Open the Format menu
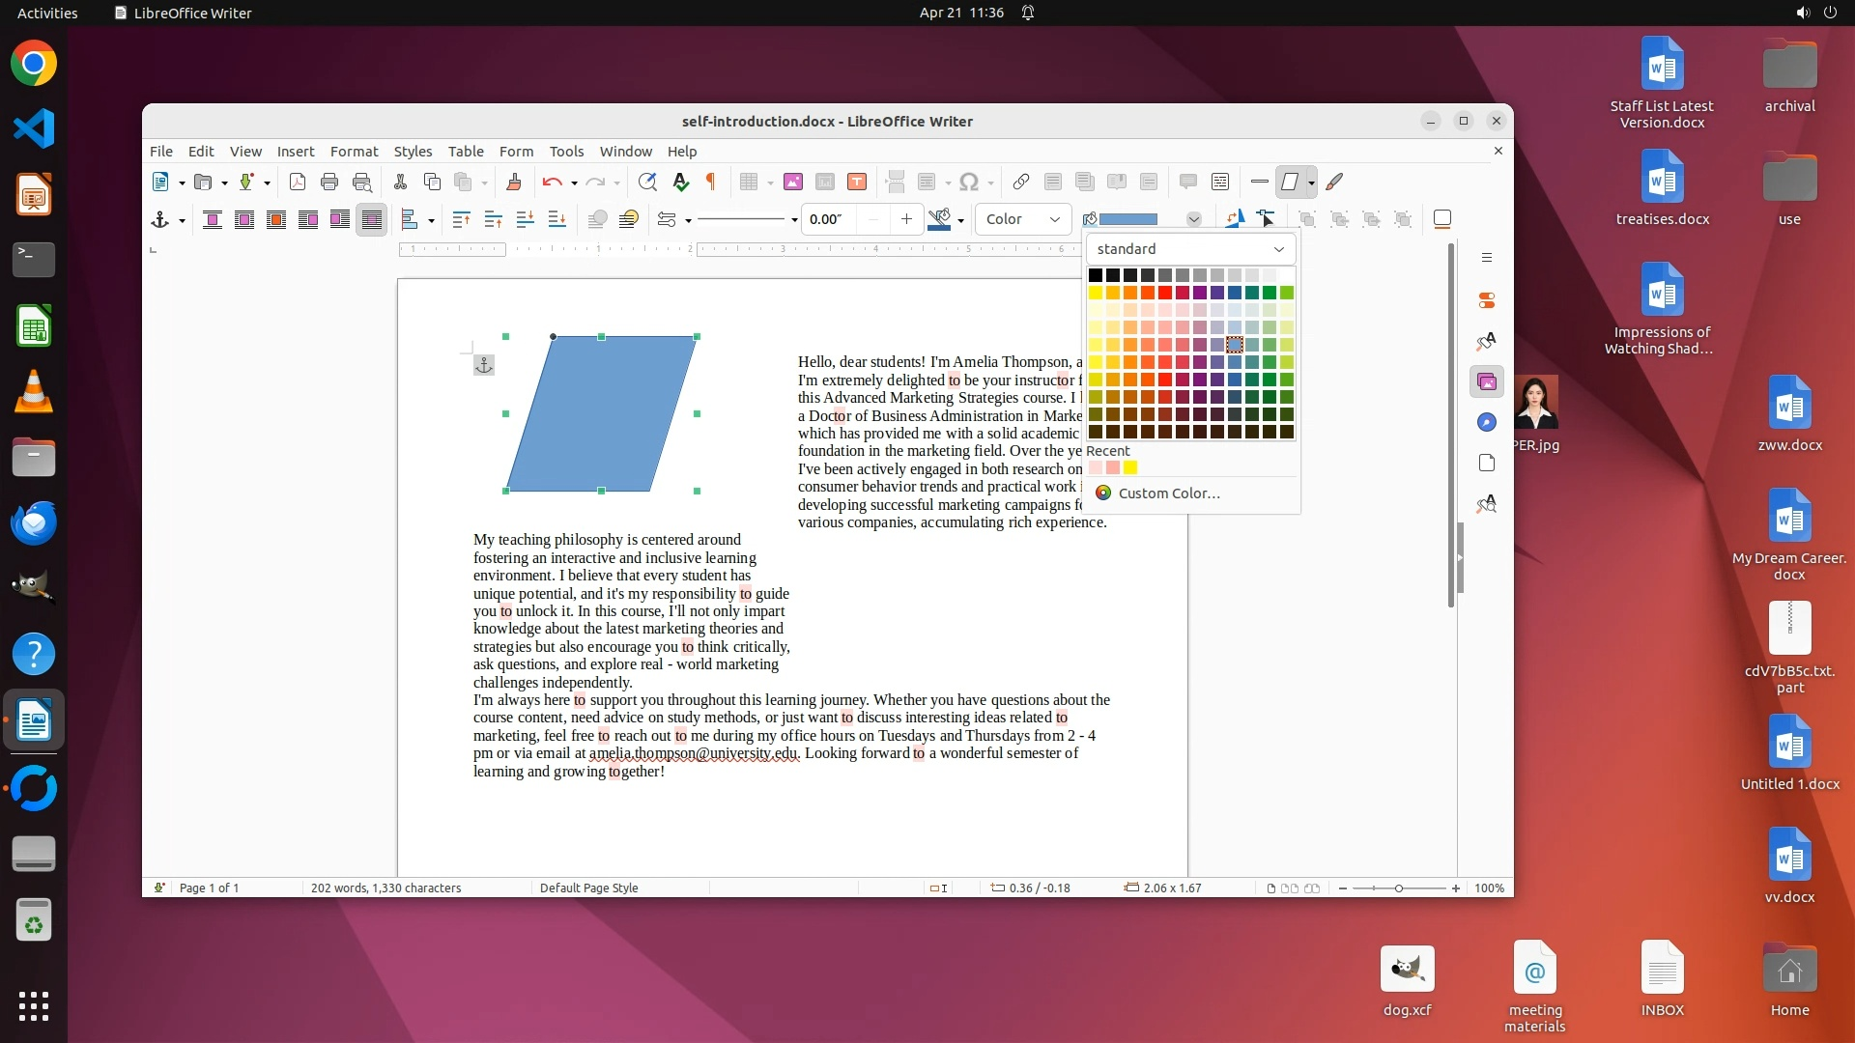 [354, 152]
